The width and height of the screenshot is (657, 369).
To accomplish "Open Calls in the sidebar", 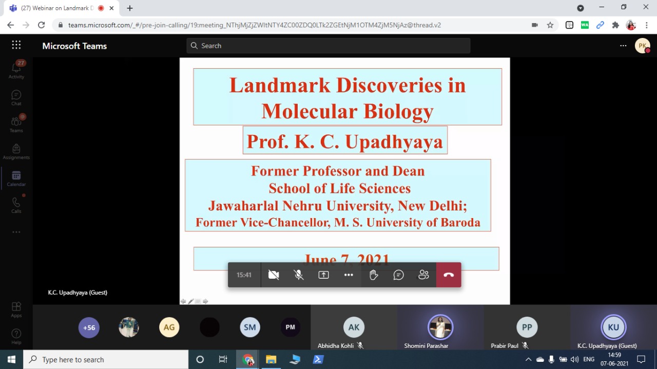I will pyautogui.click(x=16, y=205).
